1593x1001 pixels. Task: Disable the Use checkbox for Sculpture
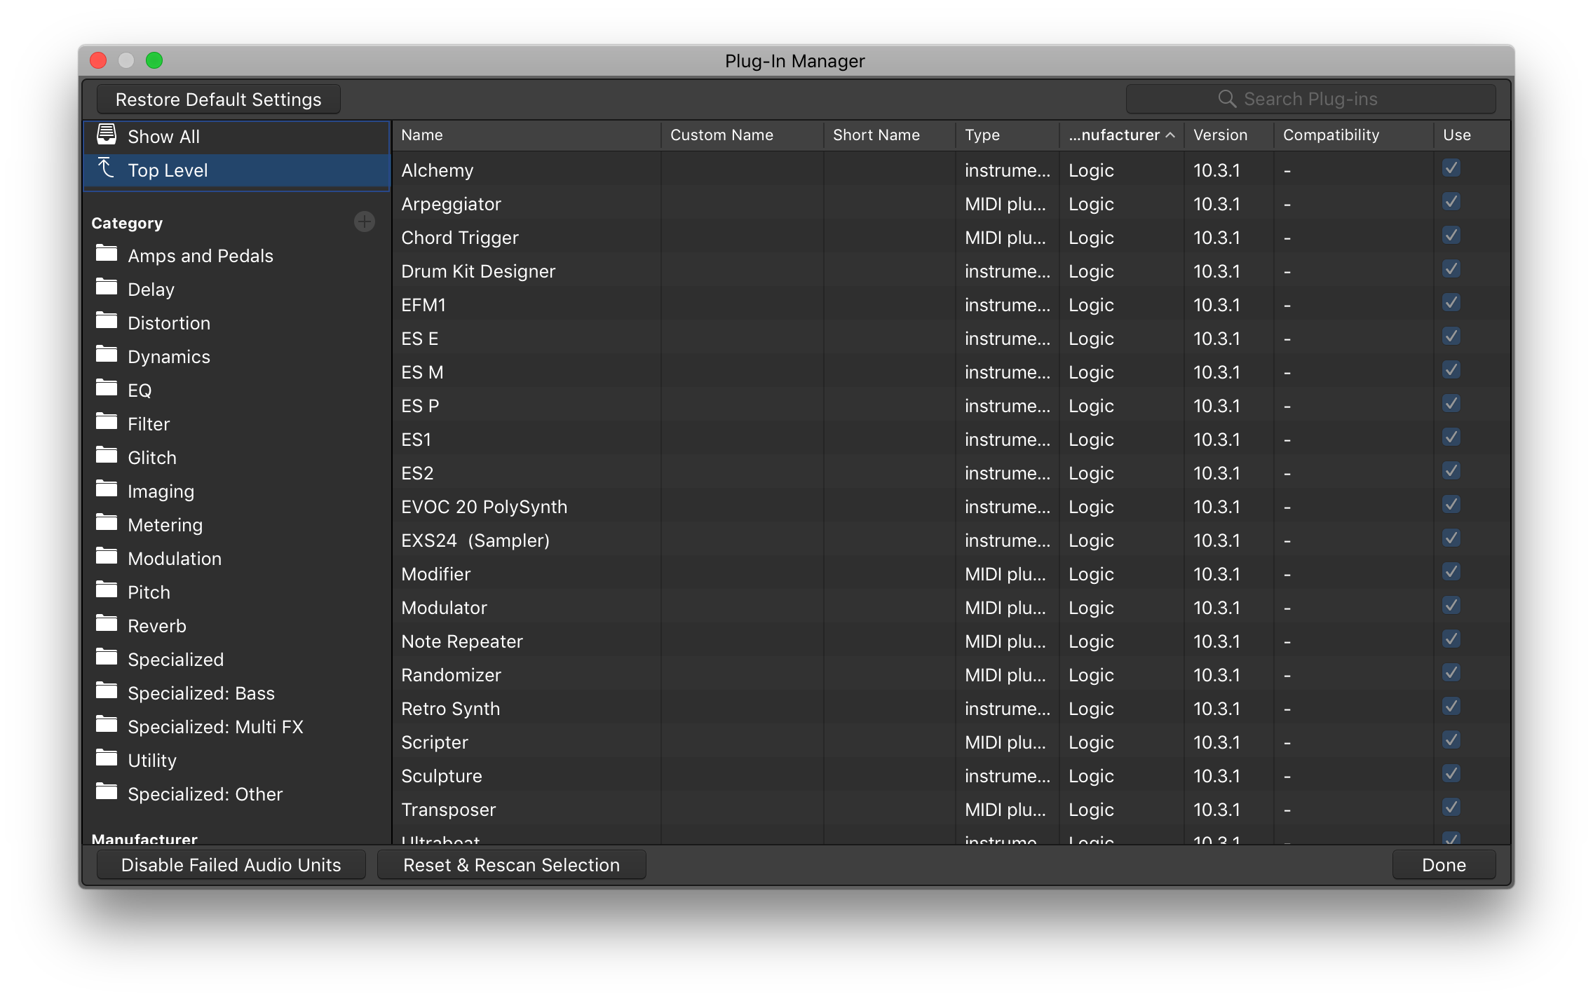point(1451,773)
